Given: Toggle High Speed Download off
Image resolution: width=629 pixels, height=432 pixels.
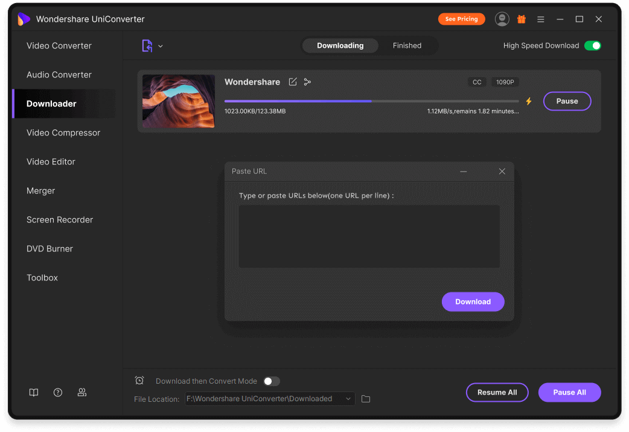Looking at the screenshot, I should point(592,45).
